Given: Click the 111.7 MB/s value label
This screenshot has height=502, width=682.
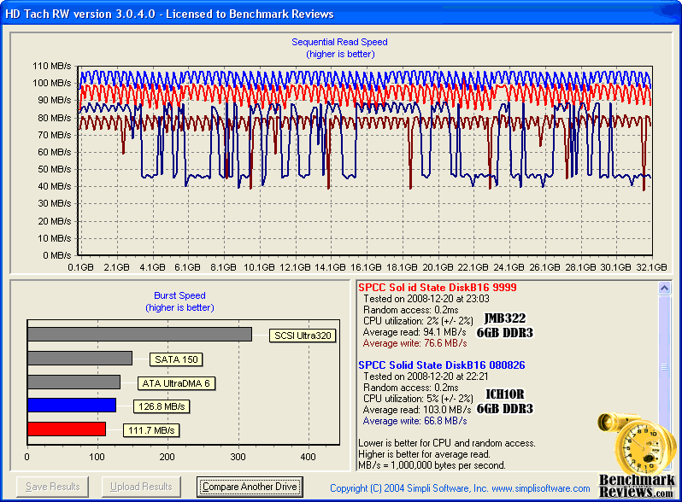Looking at the screenshot, I should point(151,430).
